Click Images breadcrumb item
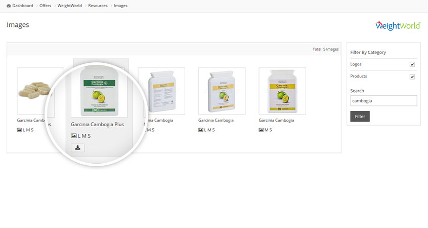The width and height of the screenshot is (428, 228). tap(120, 6)
